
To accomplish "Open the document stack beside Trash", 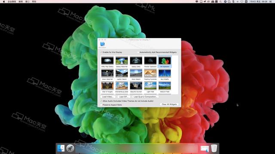I will 205,148.
